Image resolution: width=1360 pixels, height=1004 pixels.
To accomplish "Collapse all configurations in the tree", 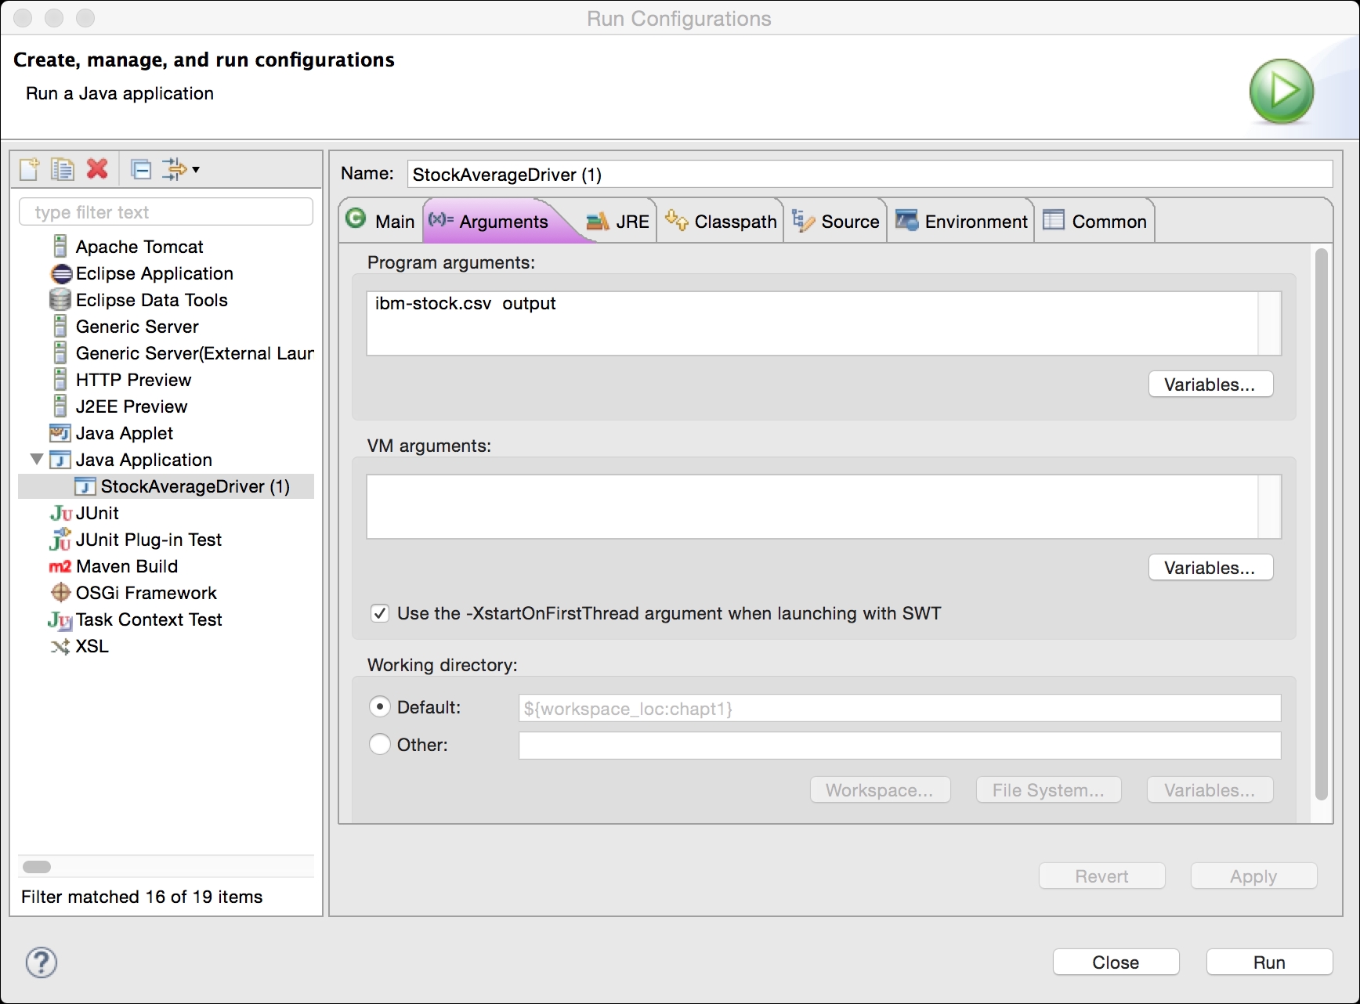I will [141, 168].
